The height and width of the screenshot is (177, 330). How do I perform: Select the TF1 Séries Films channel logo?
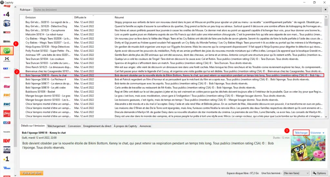tap(7, 68)
